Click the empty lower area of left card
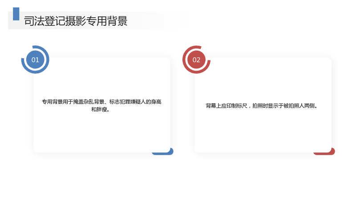The height and width of the screenshot is (200, 356). coord(102,132)
